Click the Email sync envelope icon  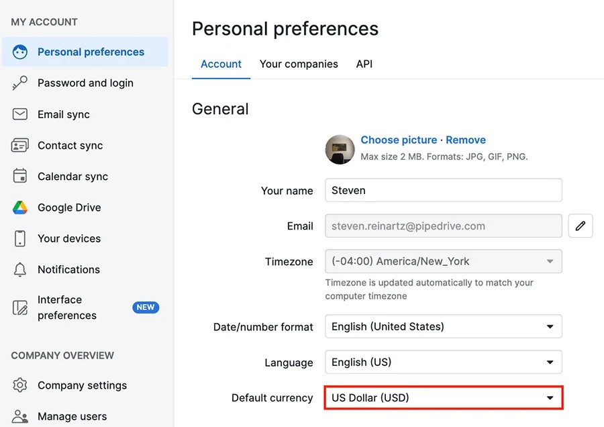[19, 114]
